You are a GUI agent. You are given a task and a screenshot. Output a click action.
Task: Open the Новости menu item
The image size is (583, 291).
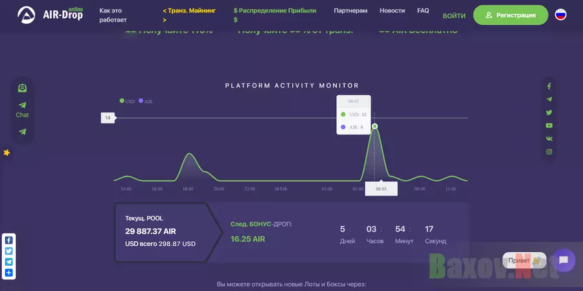(x=393, y=11)
